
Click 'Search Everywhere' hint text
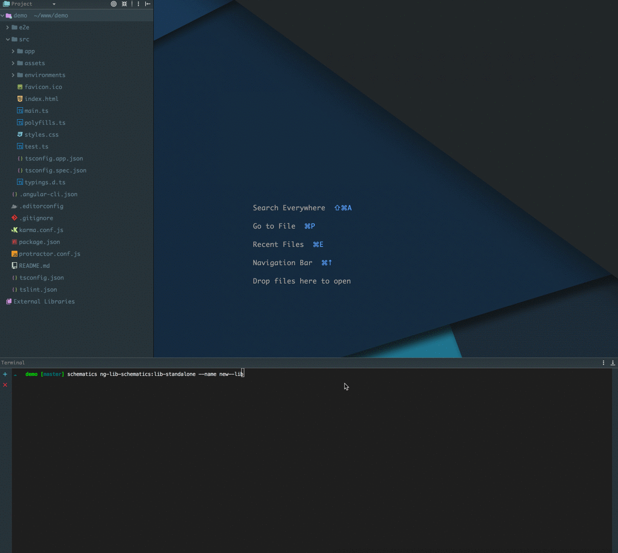[x=289, y=208]
